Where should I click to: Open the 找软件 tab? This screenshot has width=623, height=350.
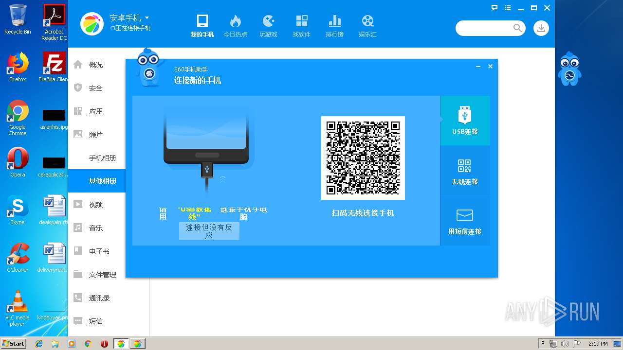tap(301, 26)
